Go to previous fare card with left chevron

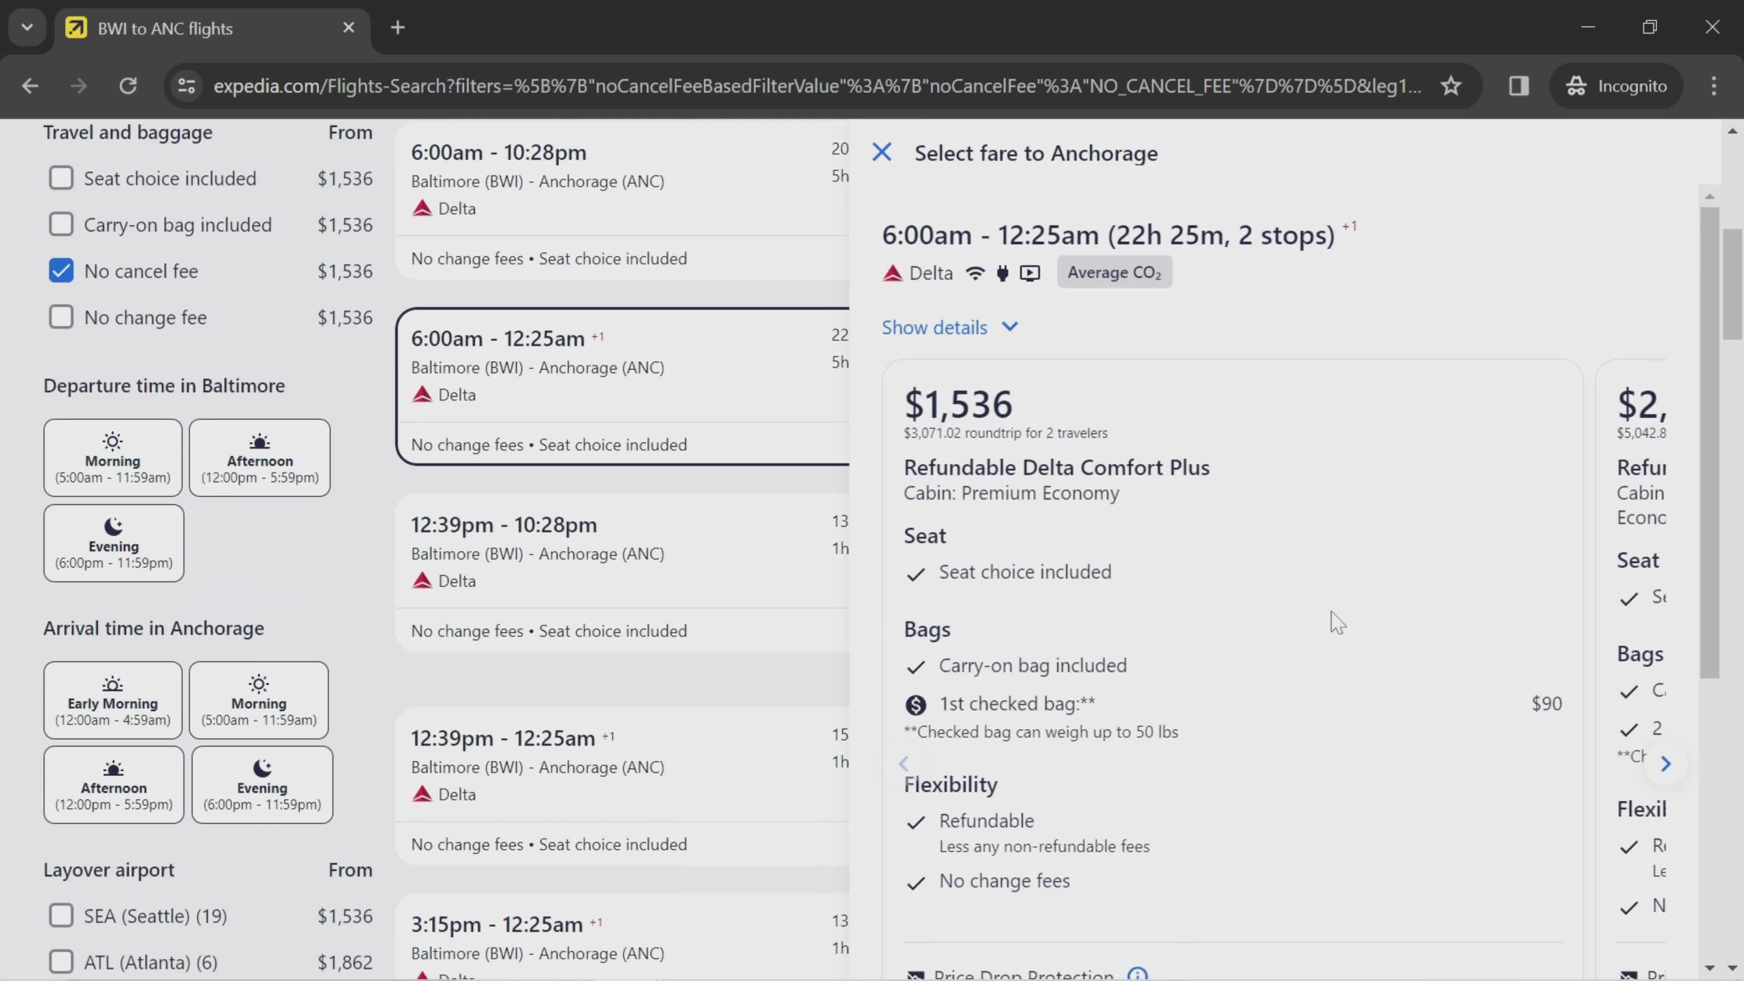pos(903,763)
